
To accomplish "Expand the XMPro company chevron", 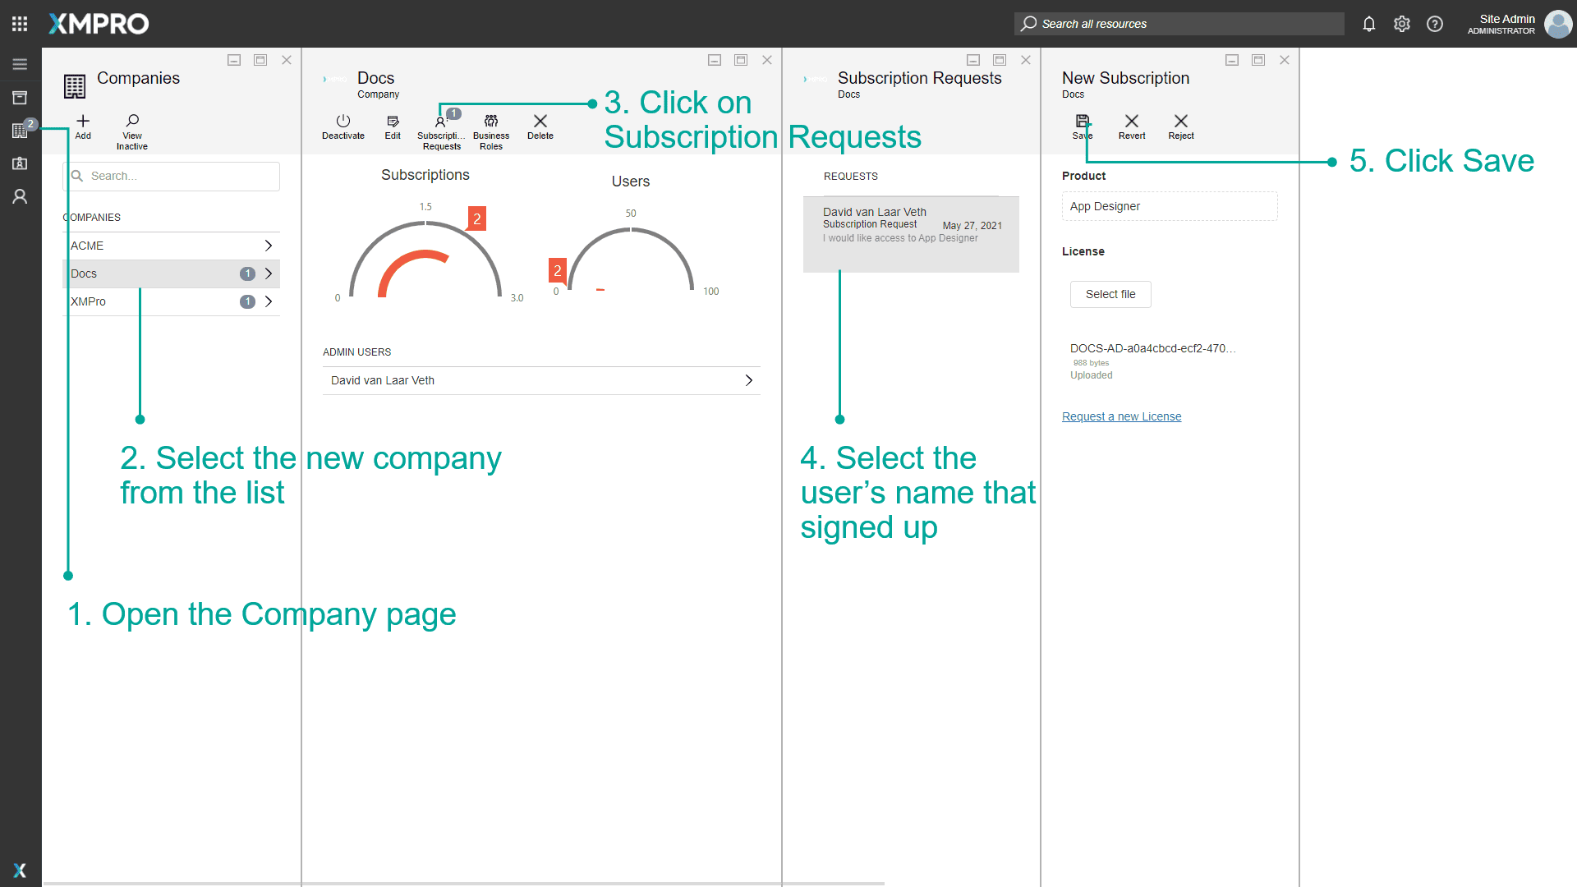I will pyautogui.click(x=268, y=301).
